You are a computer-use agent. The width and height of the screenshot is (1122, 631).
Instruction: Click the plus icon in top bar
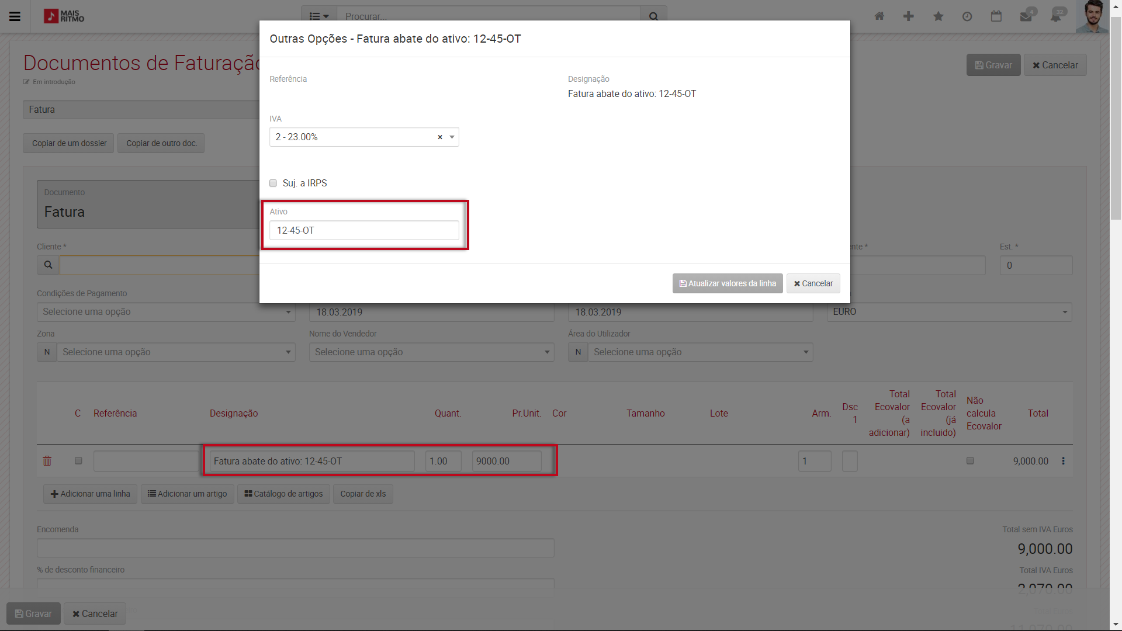click(x=908, y=16)
